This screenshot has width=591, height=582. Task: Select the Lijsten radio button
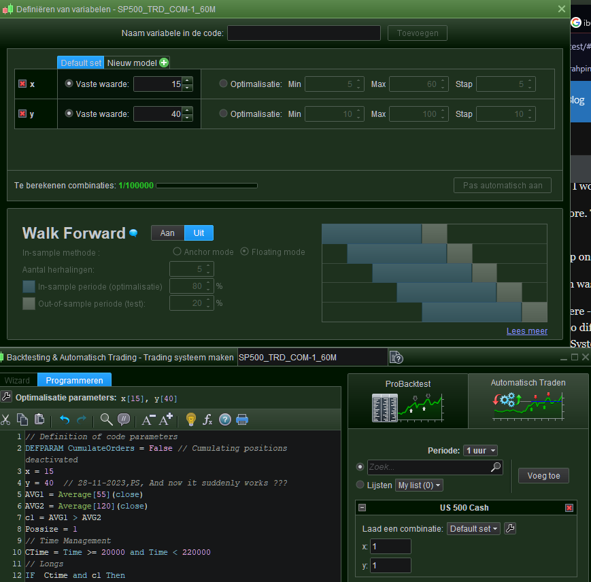tap(360, 485)
